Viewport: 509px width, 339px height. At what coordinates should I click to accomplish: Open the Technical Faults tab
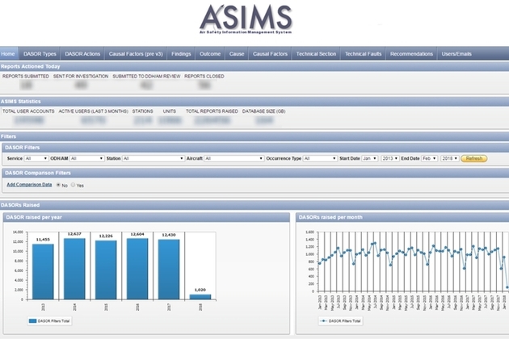tap(363, 54)
